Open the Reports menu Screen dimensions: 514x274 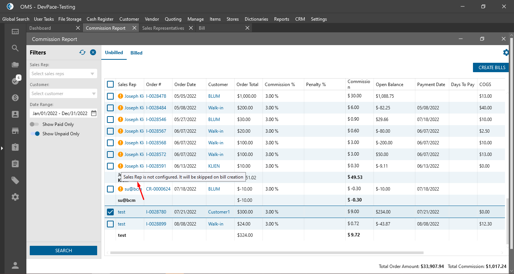pyautogui.click(x=281, y=19)
